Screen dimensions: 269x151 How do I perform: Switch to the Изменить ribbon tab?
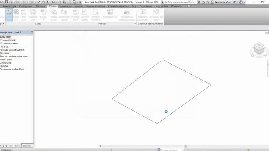[x=177, y=6]
